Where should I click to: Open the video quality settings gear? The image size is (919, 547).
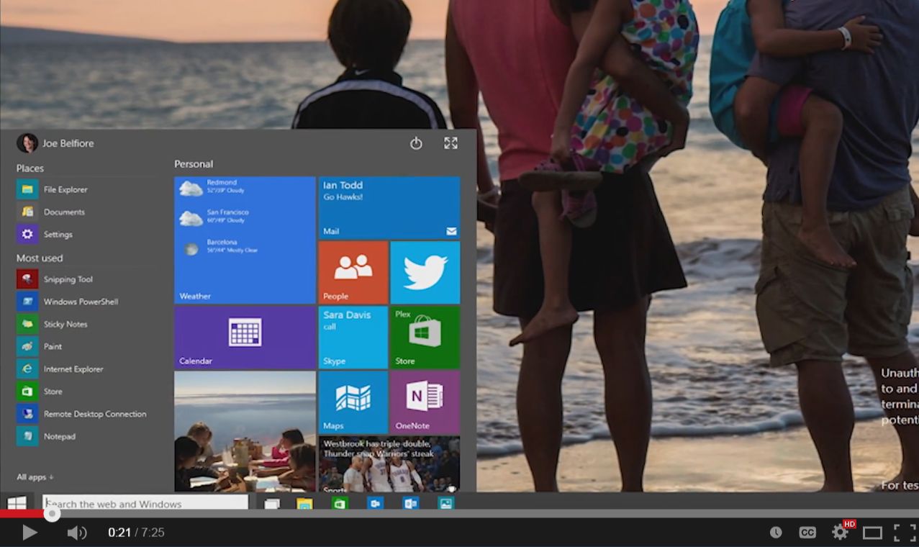click(839, 532)
